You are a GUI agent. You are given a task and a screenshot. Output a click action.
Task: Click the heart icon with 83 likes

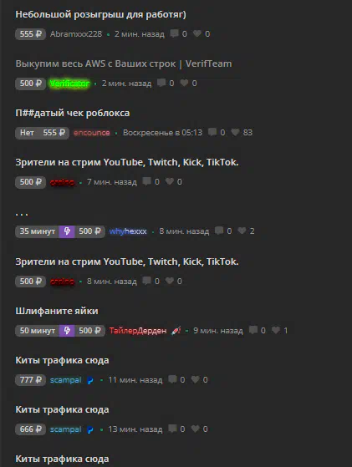pyautogui.click(x=235, y=132)
